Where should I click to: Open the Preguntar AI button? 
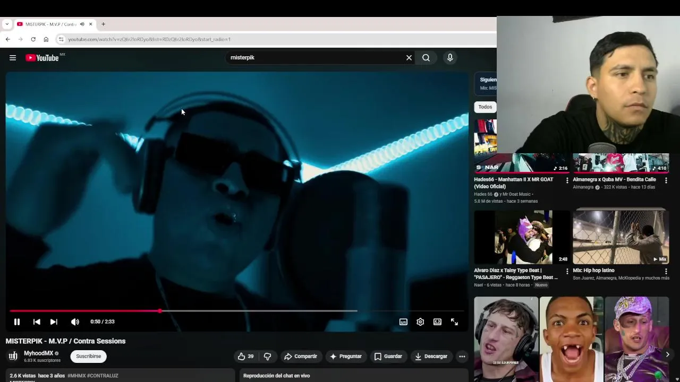(345, 357)
